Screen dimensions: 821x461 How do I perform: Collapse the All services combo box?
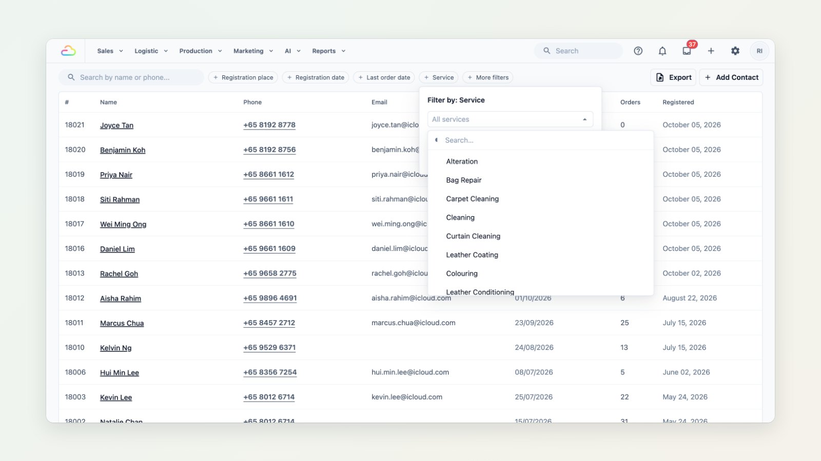coord(510,119)
